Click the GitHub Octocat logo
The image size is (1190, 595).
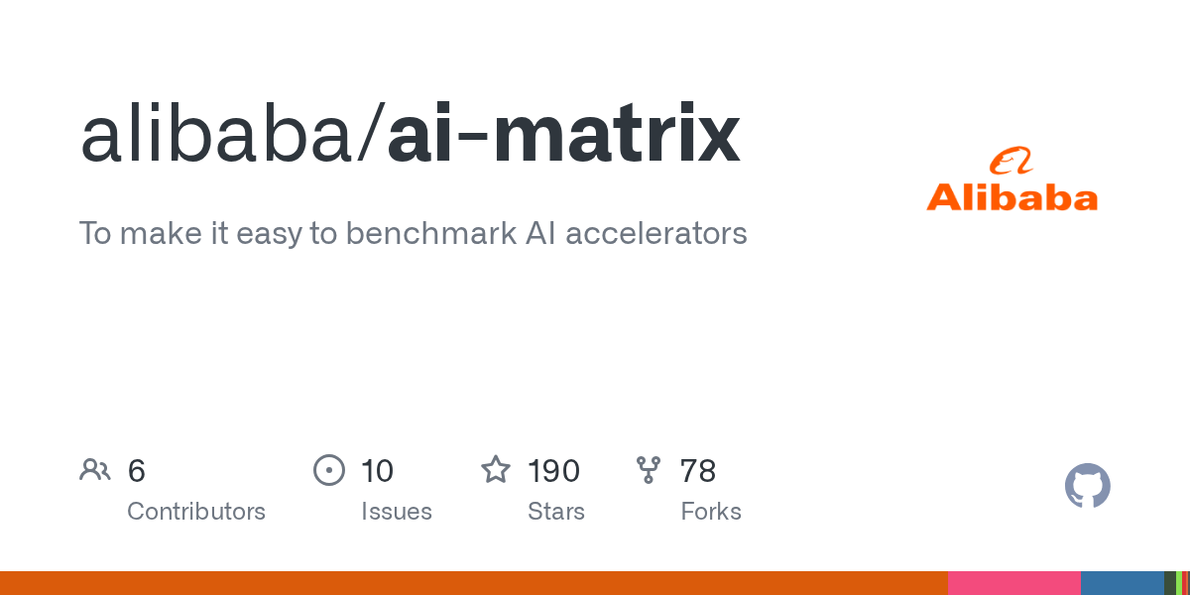tap(1087, 487)
